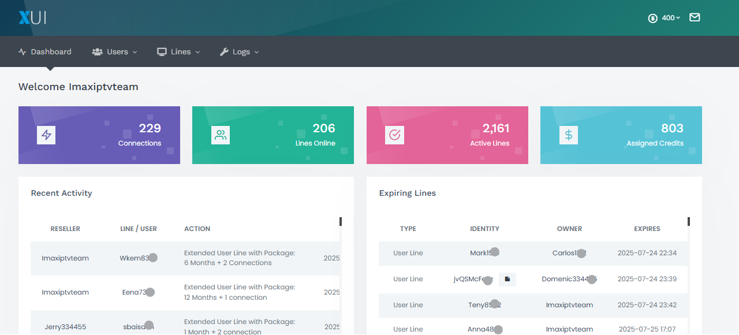This screenshot has height=335, width=739.
Task: Click the XUI logo
Action: click(x=32, y=18)
